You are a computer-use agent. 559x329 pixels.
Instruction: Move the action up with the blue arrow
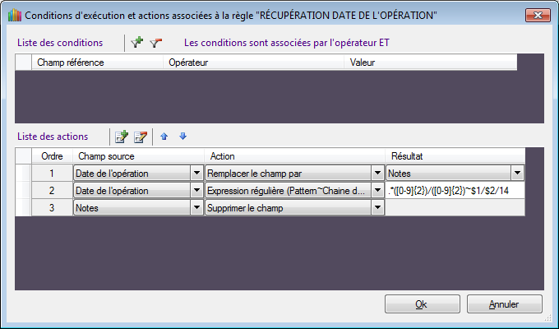[x=164, y=136]
